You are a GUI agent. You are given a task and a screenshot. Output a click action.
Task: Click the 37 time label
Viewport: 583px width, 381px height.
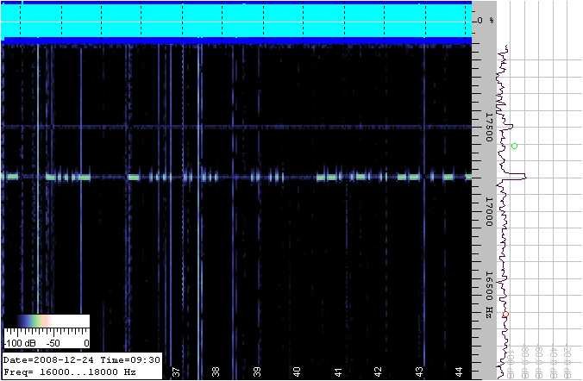(176, 372)
